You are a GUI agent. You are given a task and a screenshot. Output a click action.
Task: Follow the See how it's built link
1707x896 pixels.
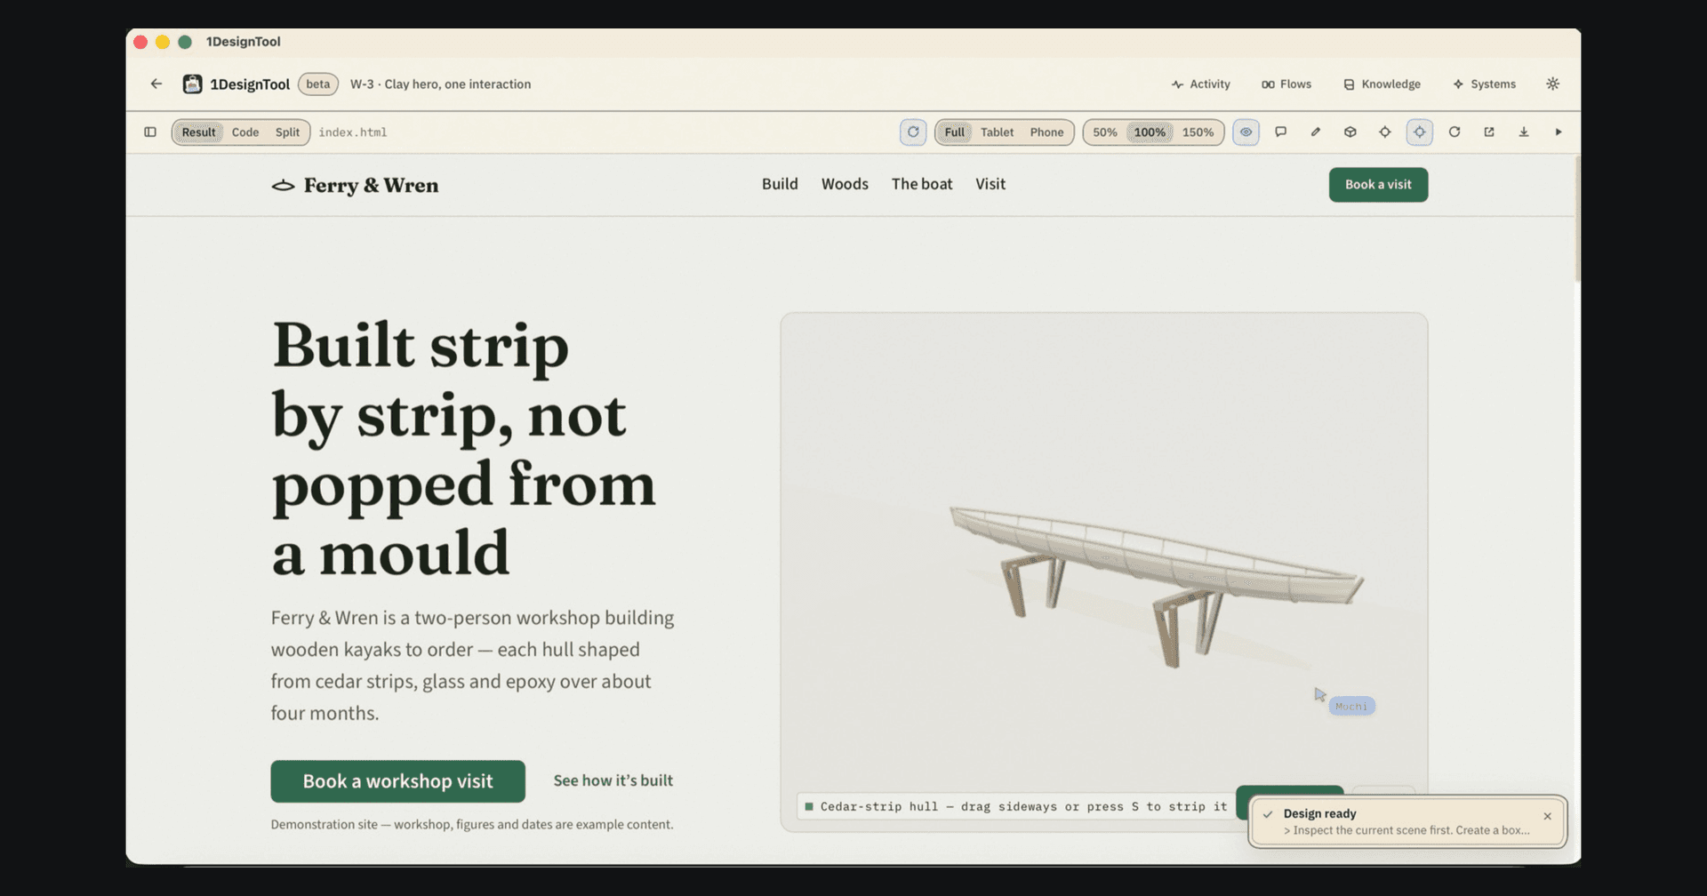click(x=613, y=780)
